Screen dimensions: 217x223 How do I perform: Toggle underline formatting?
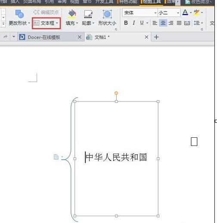click(142, 23)
